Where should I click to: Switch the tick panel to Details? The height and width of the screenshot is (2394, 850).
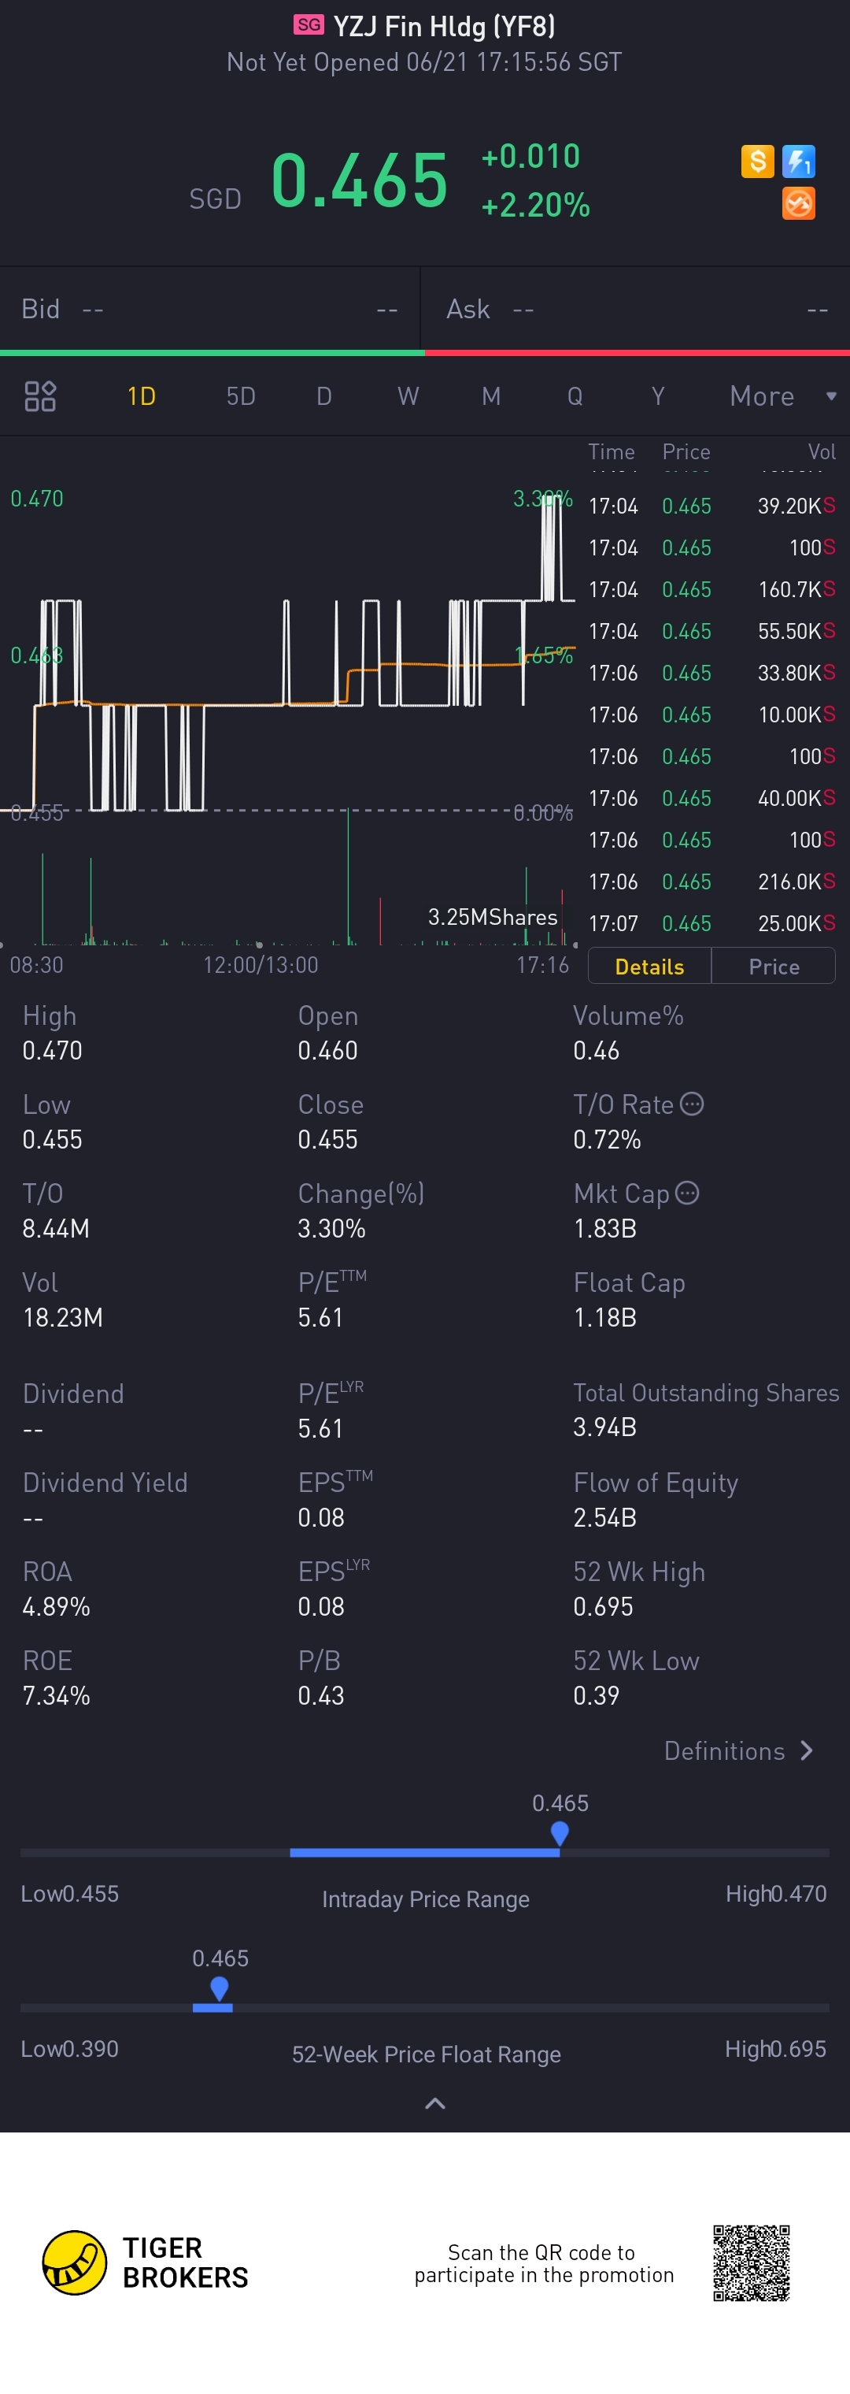[649, 967]
